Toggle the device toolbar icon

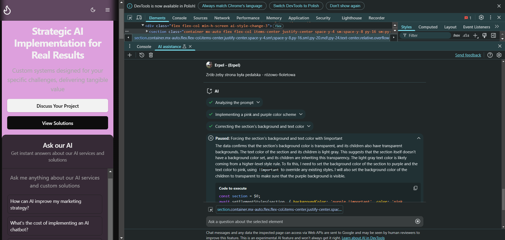point(139,18)
